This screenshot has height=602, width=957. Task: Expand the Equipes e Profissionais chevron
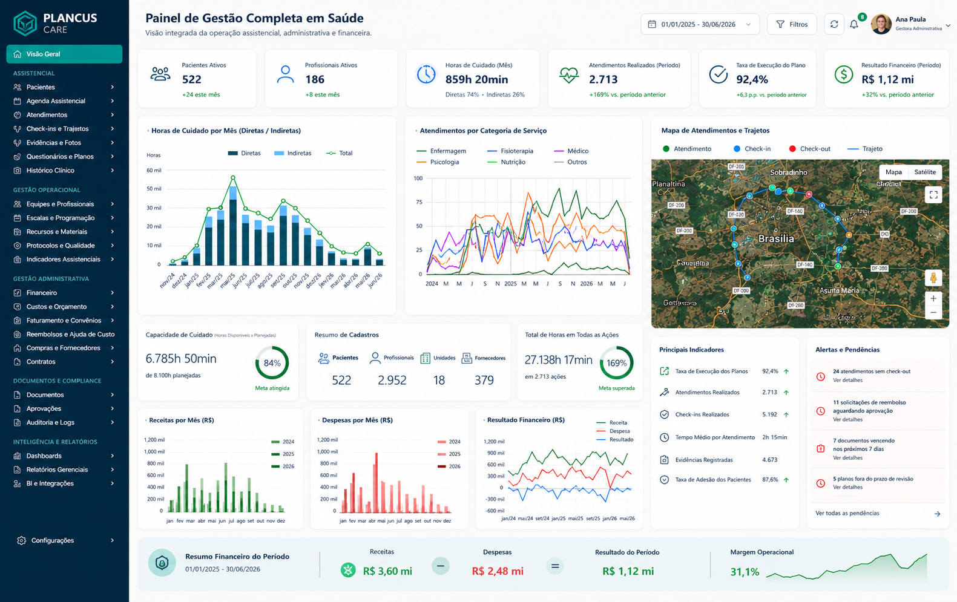pos(113,204)
